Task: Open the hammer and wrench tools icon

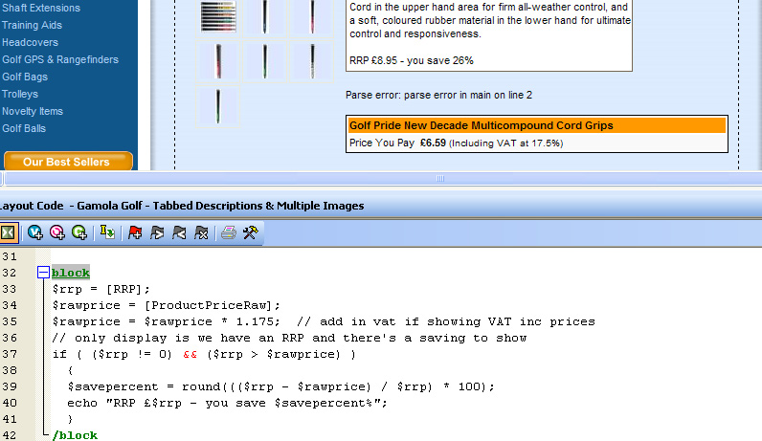Action: [250, 232]
